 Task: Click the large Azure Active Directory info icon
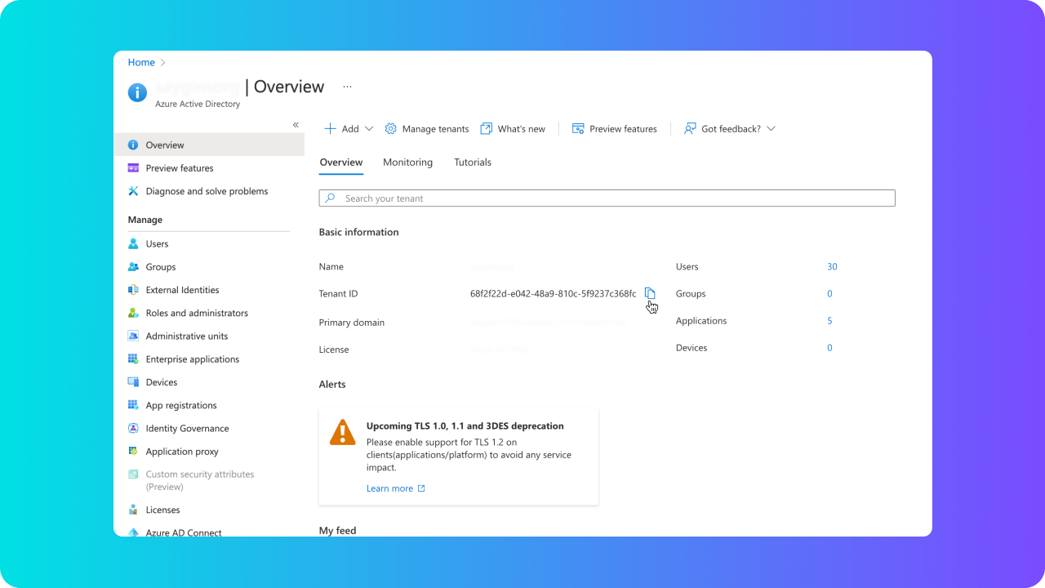pyautogui.click(x=138, y=92)
